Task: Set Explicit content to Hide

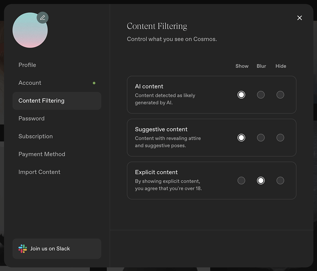Action: coord(280,181)
